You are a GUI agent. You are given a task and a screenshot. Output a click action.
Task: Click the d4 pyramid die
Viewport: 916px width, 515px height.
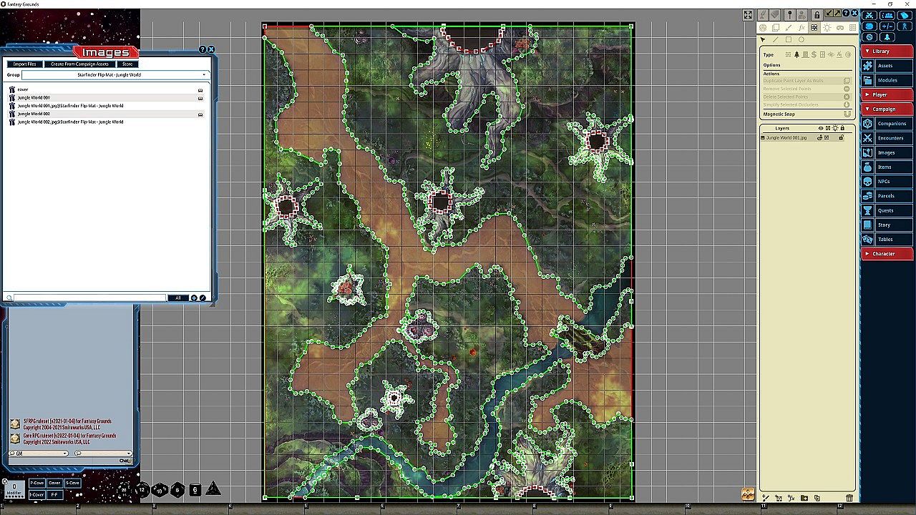(x=213, y=489)
